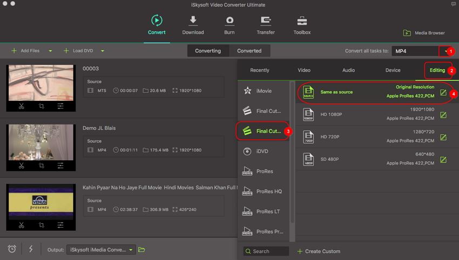Open effects settings for video 00003
Image resolution: width=459 pixels, height=260 pixels.
click(60, 106)
